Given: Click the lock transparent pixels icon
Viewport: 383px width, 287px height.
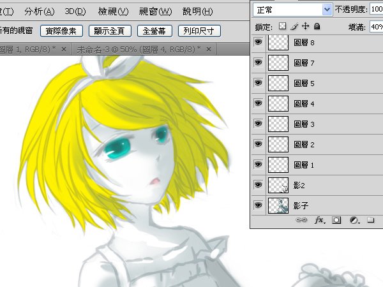Looking at the screenshot, I should [282, 26].
